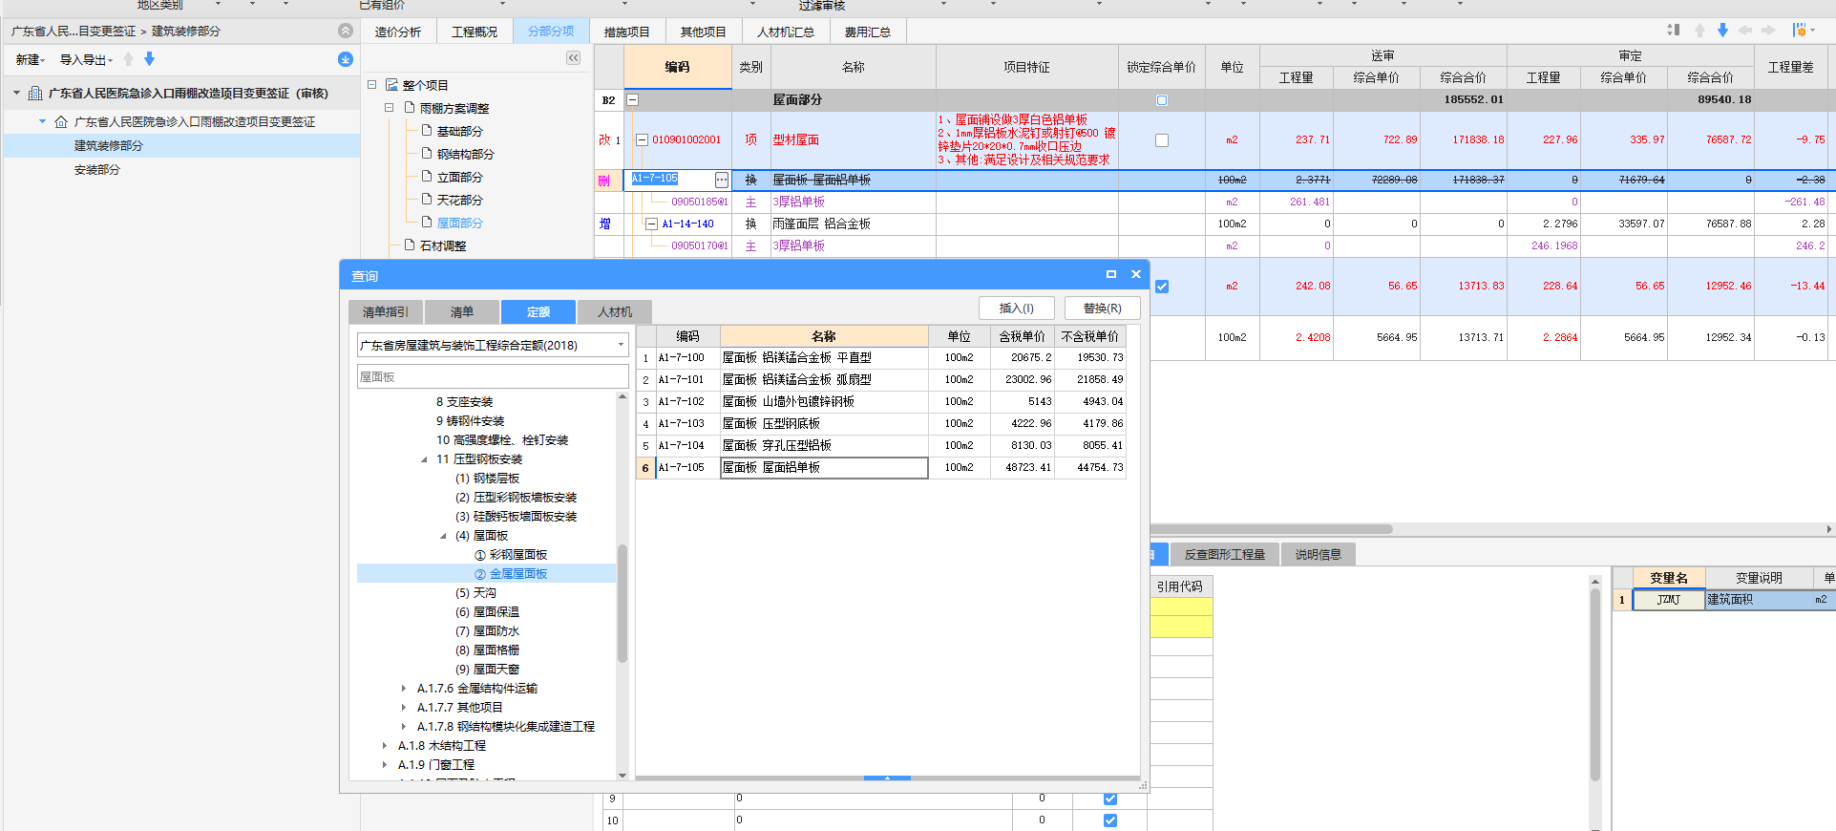Click the 替换(R) button
This screenshot has width=1836, height=831.
pyautogui.click(x=1103, y=309)
